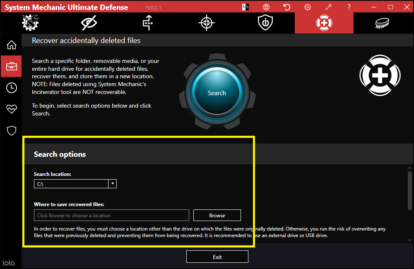Open the Search location dropdown arrow

(113, 184)
